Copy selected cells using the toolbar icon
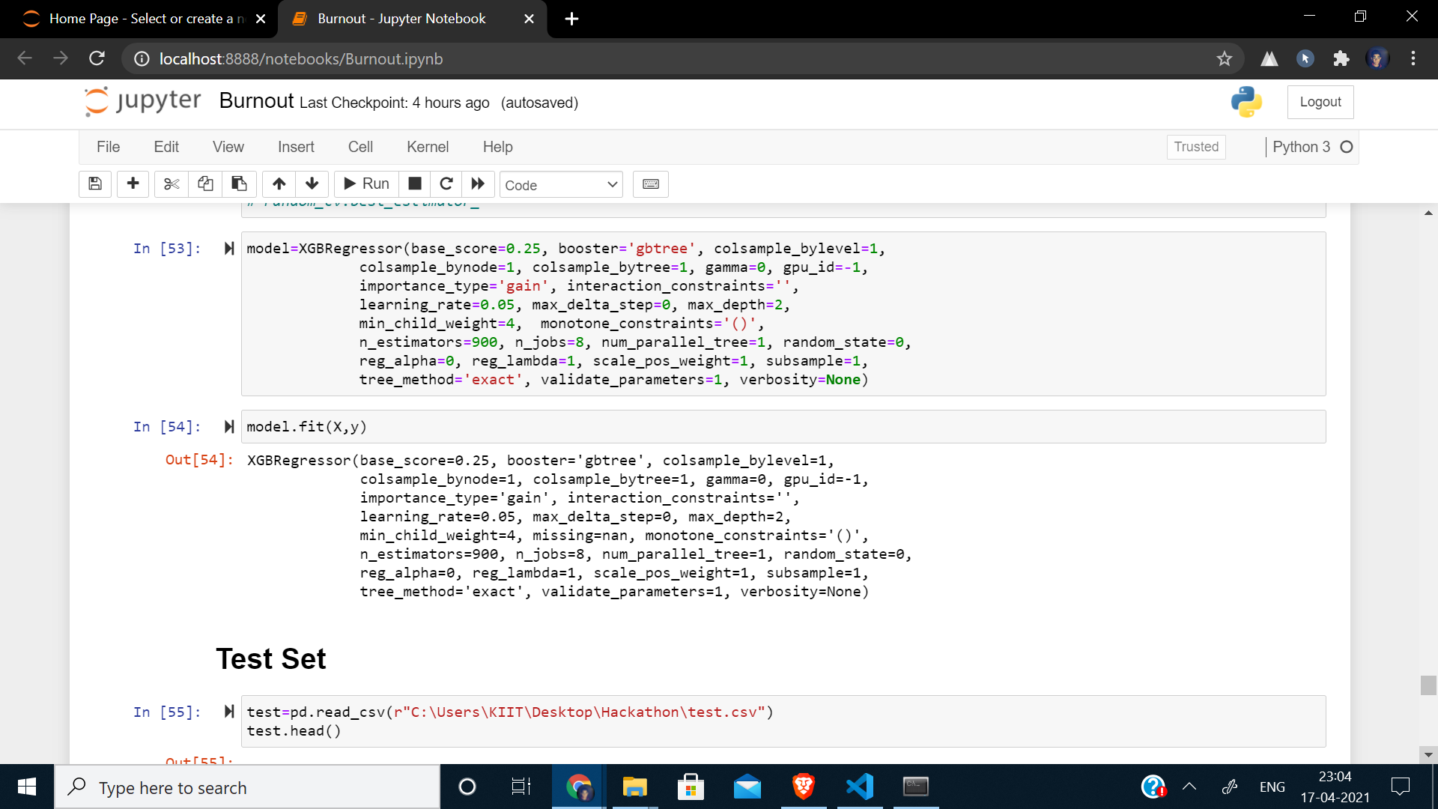The image size is (1438, 809). coord(205,184)
